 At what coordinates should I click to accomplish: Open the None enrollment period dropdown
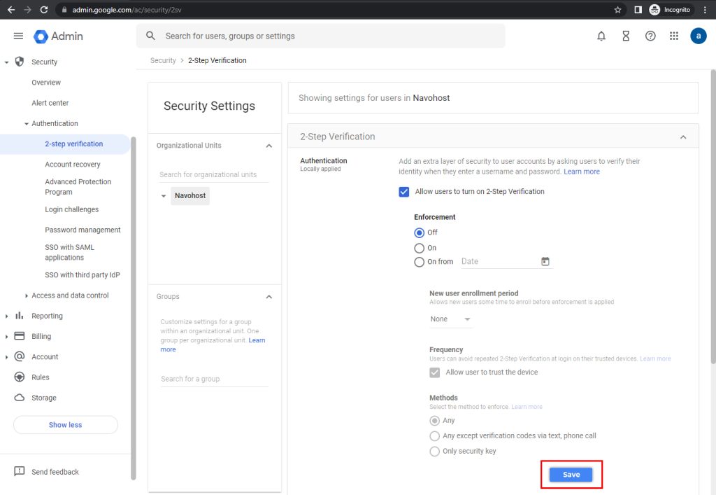click(451, 317)
